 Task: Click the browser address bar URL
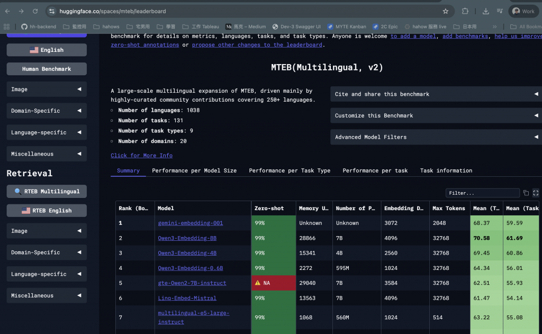click(x=113, y=11)
